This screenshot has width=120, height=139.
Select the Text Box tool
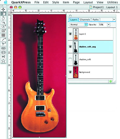3,26
